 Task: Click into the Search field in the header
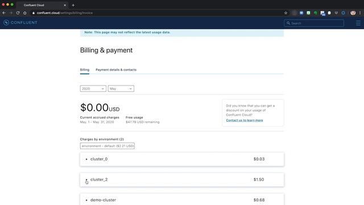pos(314,23)
